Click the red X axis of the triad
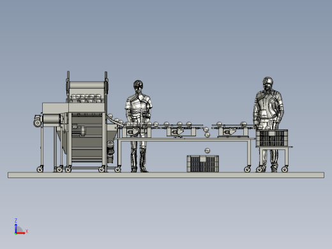This screenshot has height=249, width=332. coord(21,233)
